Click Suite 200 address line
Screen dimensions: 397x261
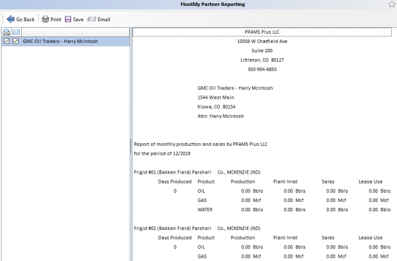click(x=262, y=51)
